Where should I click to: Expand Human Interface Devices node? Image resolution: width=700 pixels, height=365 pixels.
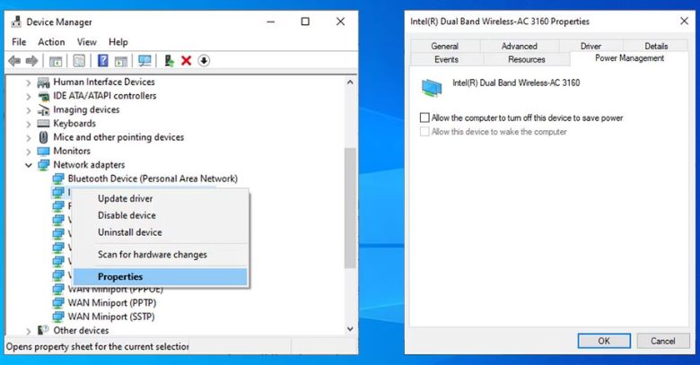[29, 83]
